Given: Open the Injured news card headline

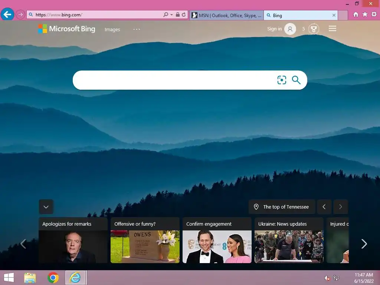Looking at the screenshot, I should [339, 224].
